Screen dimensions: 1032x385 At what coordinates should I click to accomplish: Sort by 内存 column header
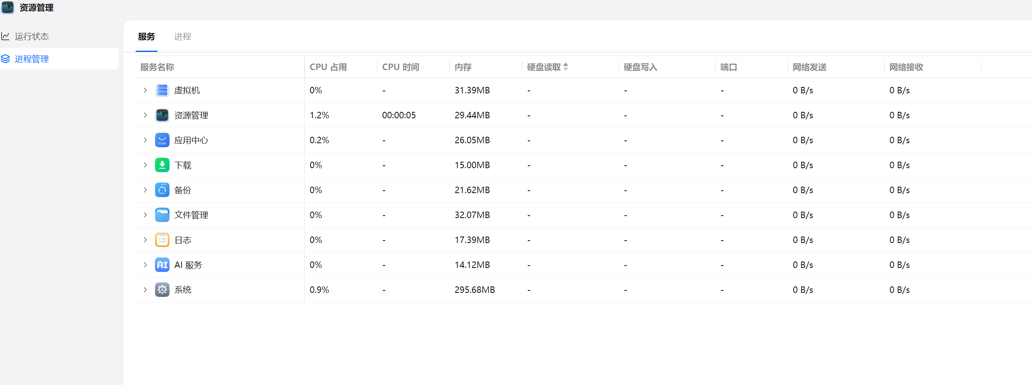click(x=463, y=67)
